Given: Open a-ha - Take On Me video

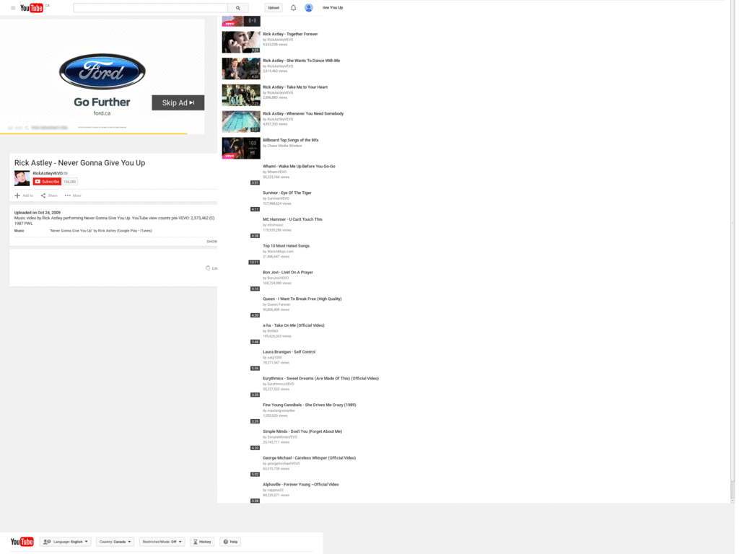Looking at the screenshot, I should click(x=293, y=325).
